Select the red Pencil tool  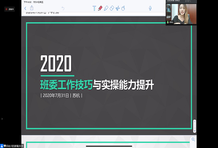point(100,8)
